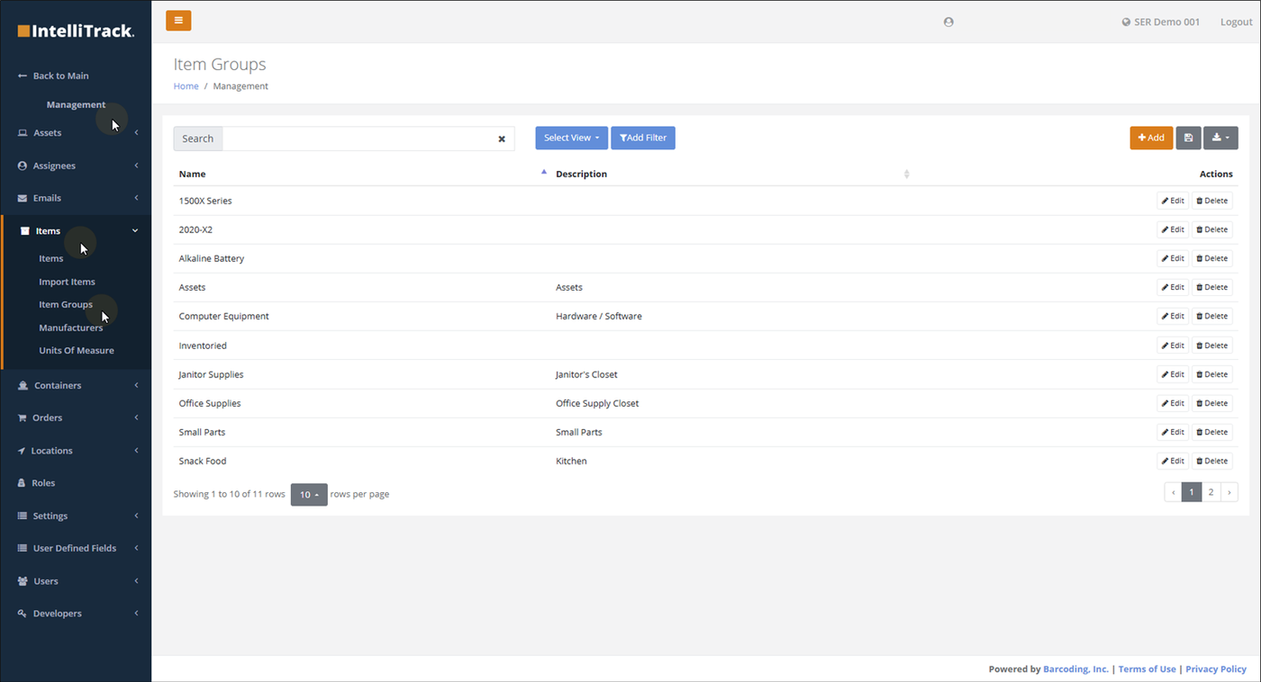Click the Roles lock icon
The image size is (1261, 682).
[x=23, y=483]
